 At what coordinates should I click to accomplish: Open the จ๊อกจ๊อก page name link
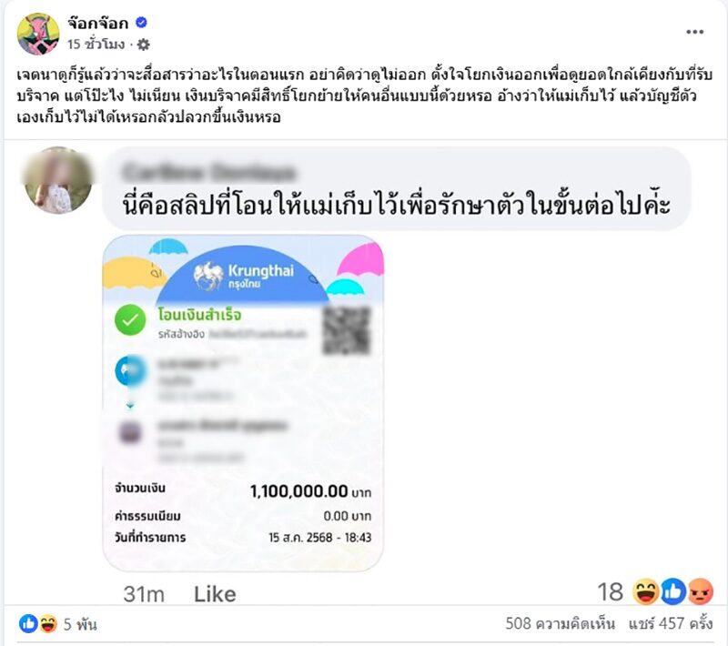tap(98, 23)
